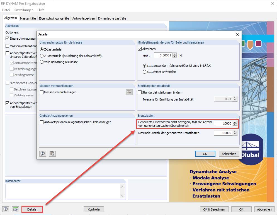Select εmin immer anwenden option
This screenshot has width=277, height=215.
click(145, 72)
